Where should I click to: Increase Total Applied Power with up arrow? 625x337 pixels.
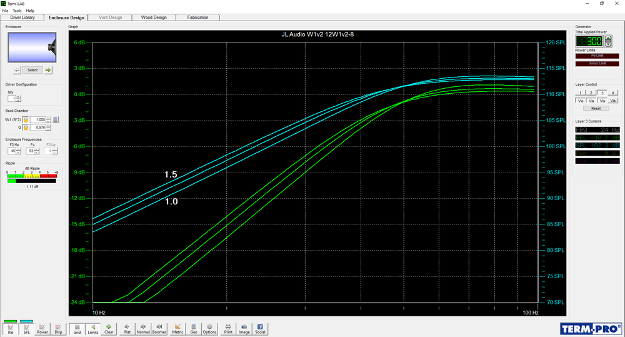[x=608, y=39]
